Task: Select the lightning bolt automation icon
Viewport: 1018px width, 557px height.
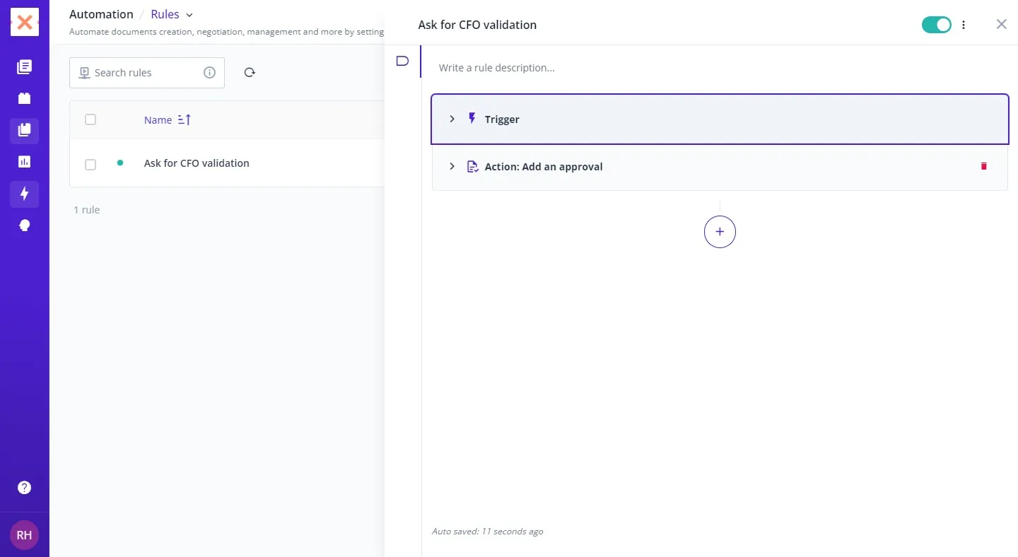Action: [24, 194]
